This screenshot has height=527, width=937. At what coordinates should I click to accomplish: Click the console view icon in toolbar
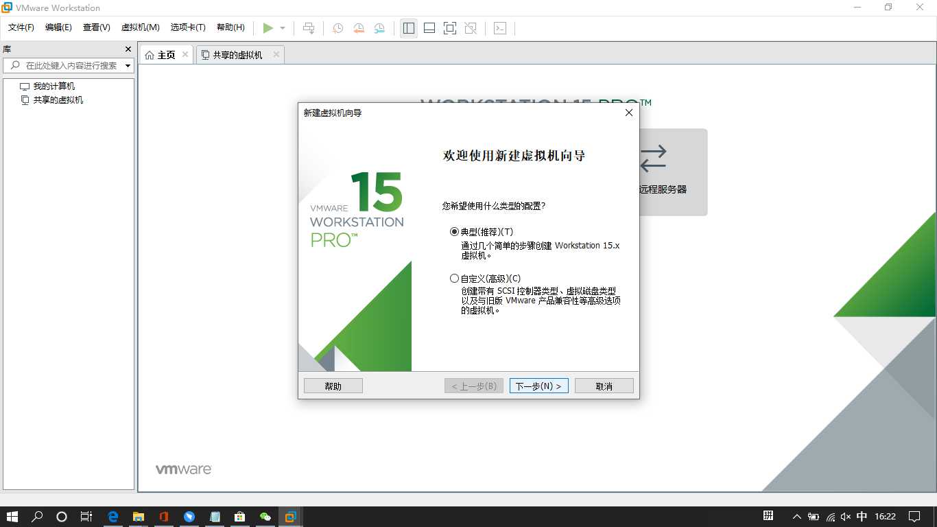click(500, 28)
